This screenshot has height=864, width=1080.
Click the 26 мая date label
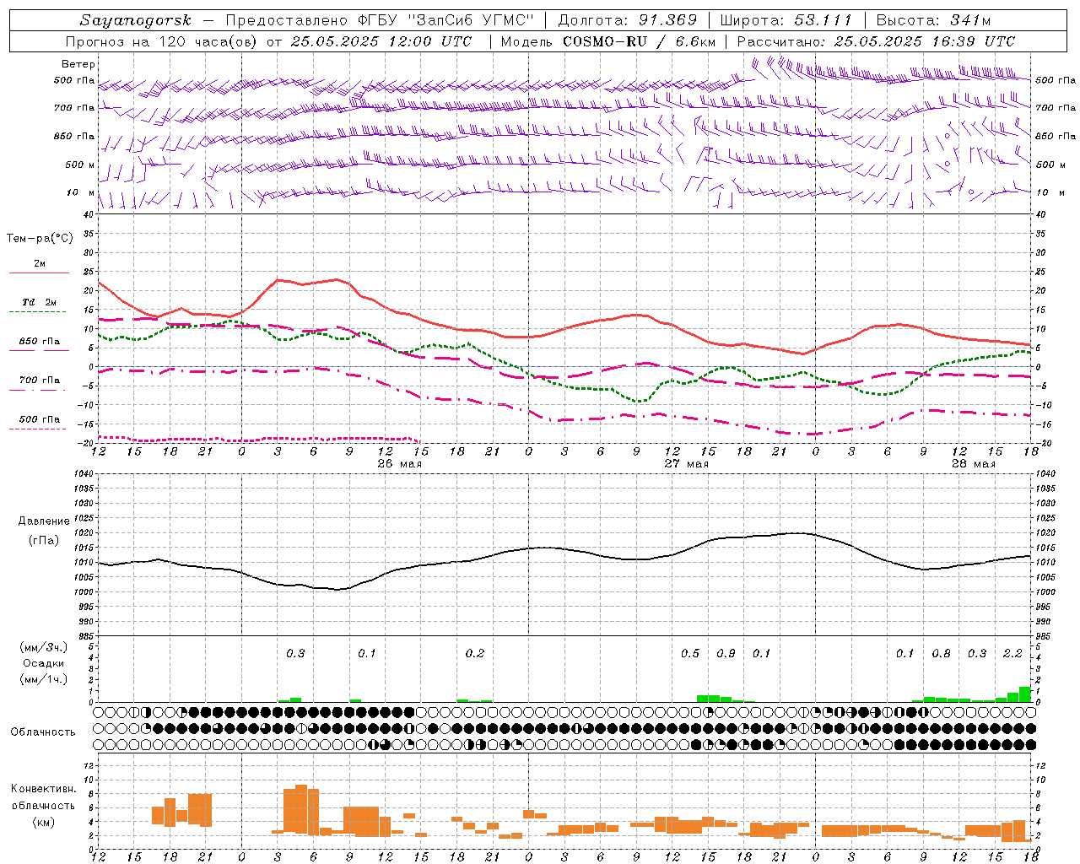coord(399,464)
